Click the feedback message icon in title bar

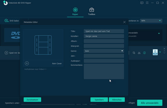pos(142,3)
